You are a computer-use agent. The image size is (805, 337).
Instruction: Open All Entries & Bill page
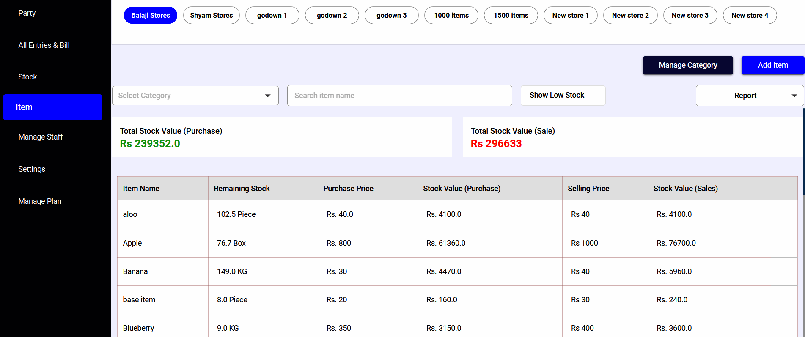click(44, 45)
